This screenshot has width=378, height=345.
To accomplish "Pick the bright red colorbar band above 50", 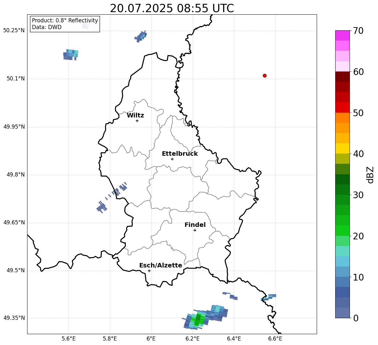I will [342, 108].
